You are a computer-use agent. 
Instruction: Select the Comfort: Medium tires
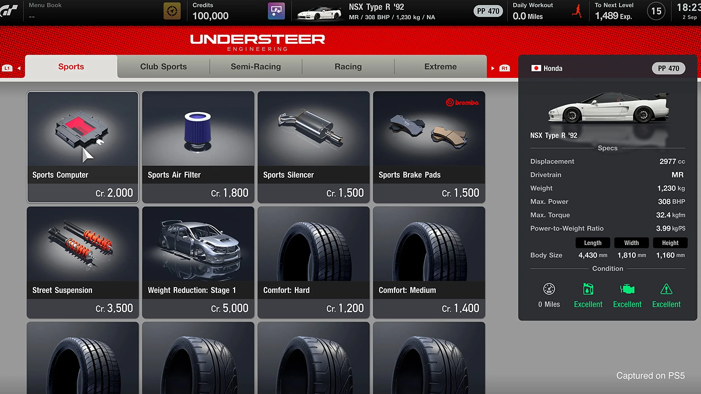coord(429,262)
